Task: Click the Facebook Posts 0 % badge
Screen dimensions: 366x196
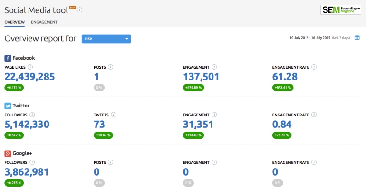Action: coord(99,88)
